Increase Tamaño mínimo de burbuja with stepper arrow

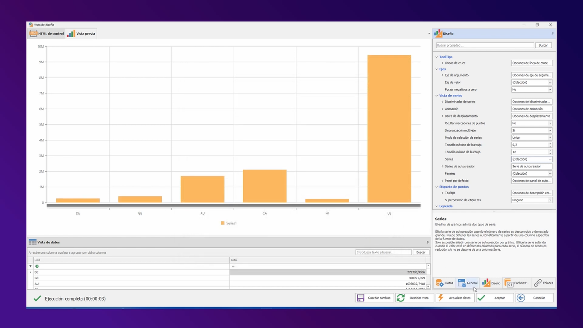[x=550, y=150]
